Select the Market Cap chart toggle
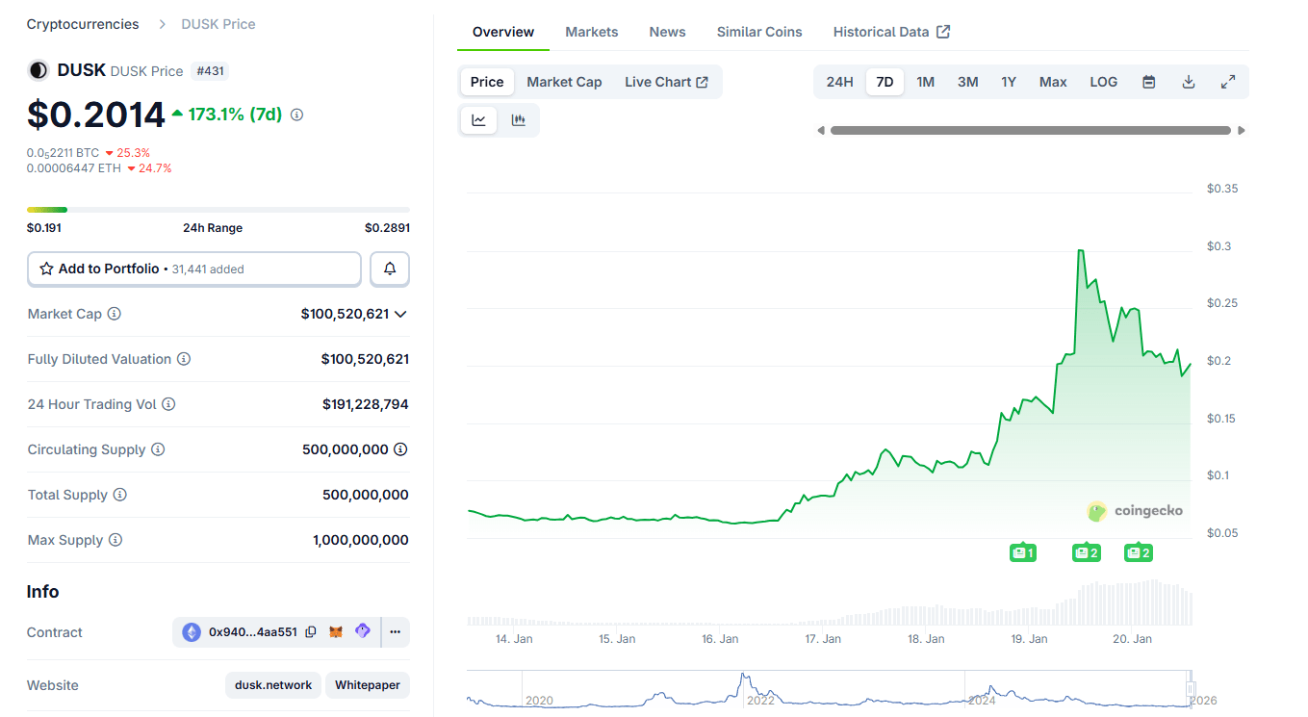 564,82
